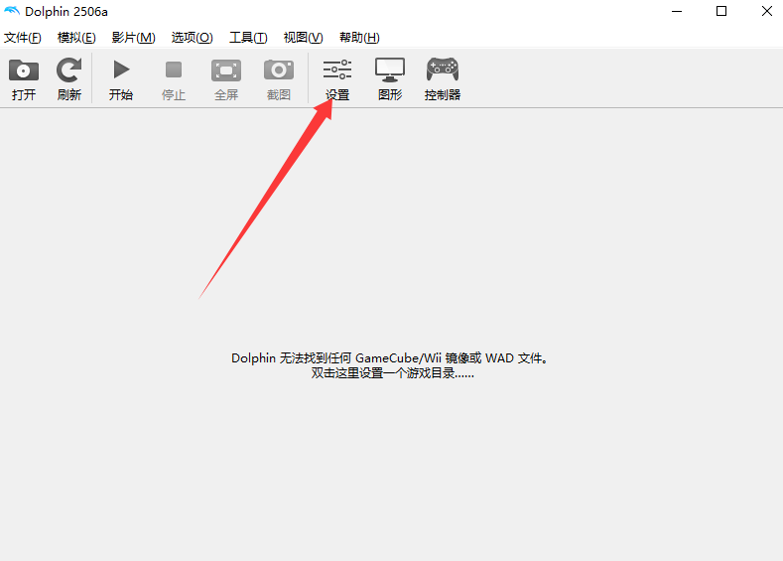Start emulation with the 开始 play button
The image size is (783, 561).
pos(121,78)
